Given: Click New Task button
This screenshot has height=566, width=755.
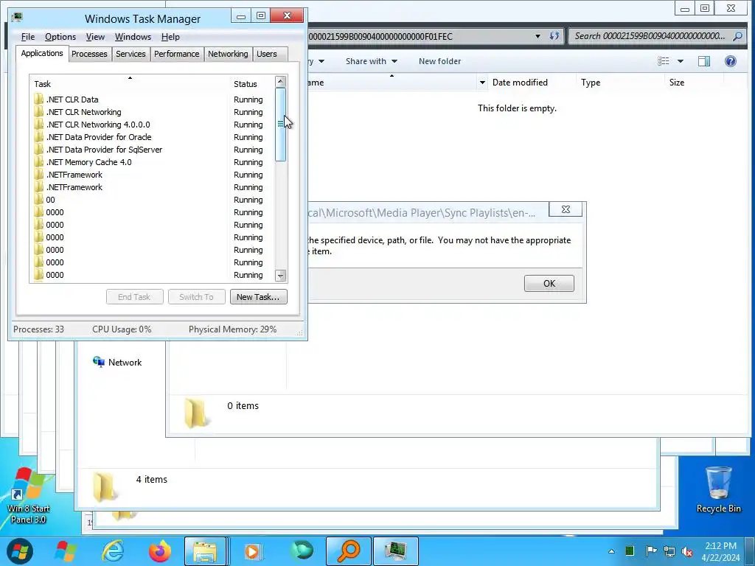Looking at the screenshot, I should click(259, 297).
